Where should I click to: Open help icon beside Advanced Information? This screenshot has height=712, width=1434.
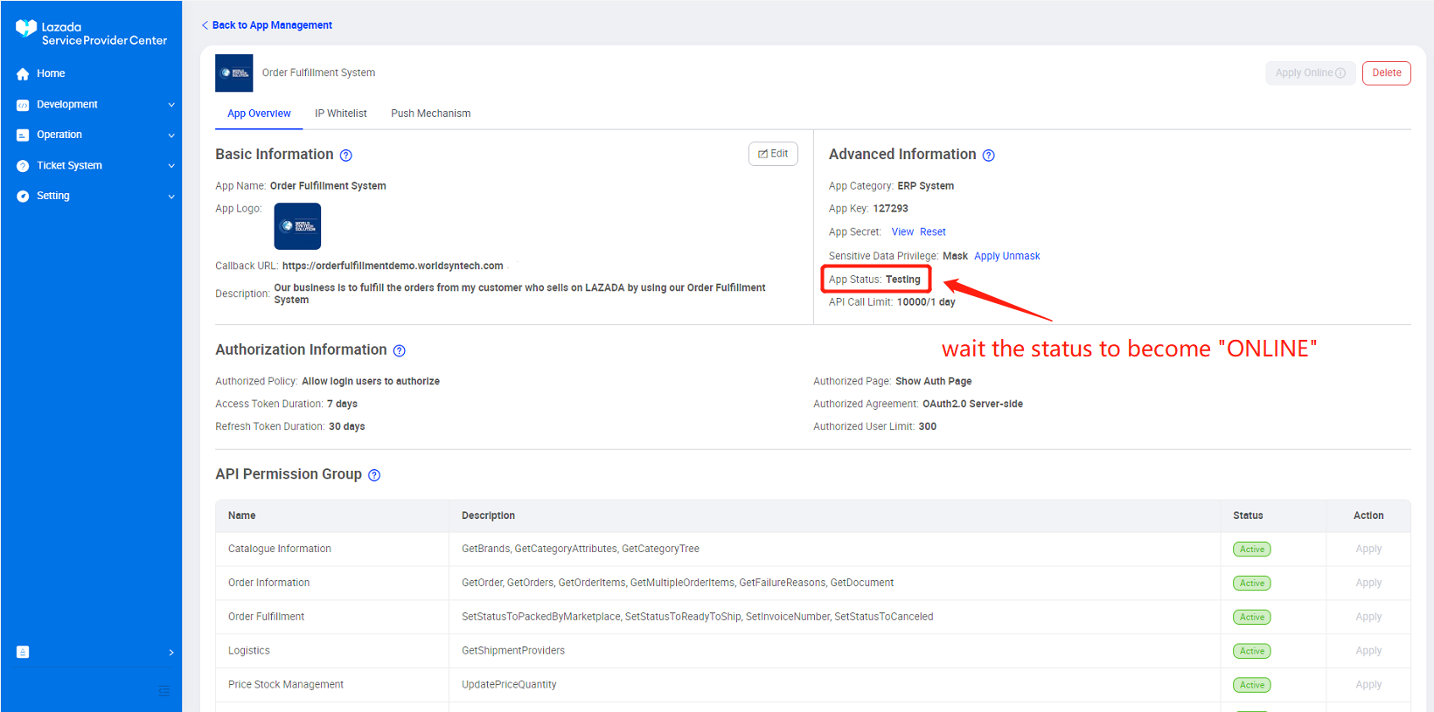coord(989,156)
